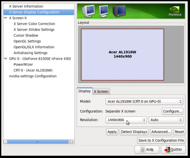Select the Acer AL1916W display in layout

(x=122, y=55)
